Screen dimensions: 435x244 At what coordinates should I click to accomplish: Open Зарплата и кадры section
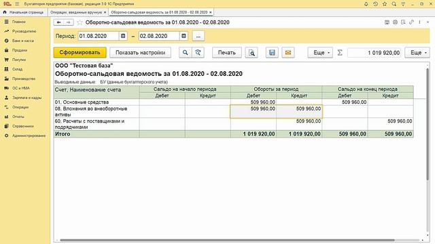[27, 98]
